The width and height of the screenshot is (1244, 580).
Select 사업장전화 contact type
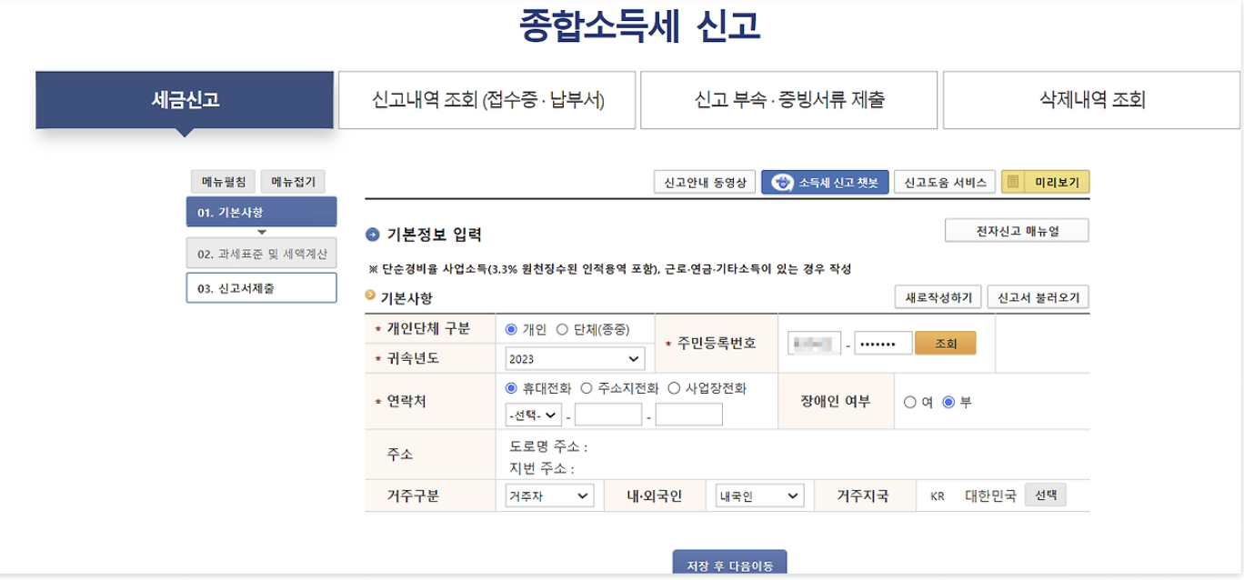pyautogui.click(x=674, y=387)
